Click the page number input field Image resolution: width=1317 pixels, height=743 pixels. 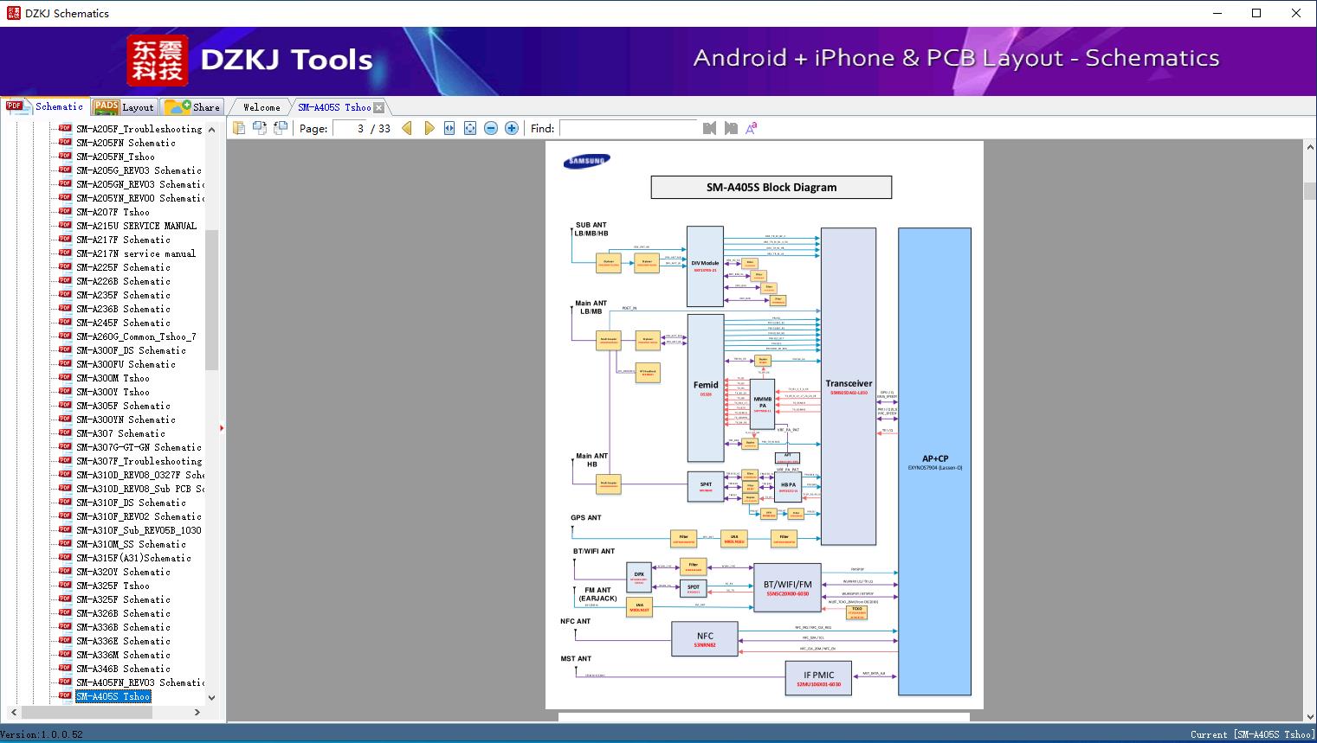pos(349,128)
